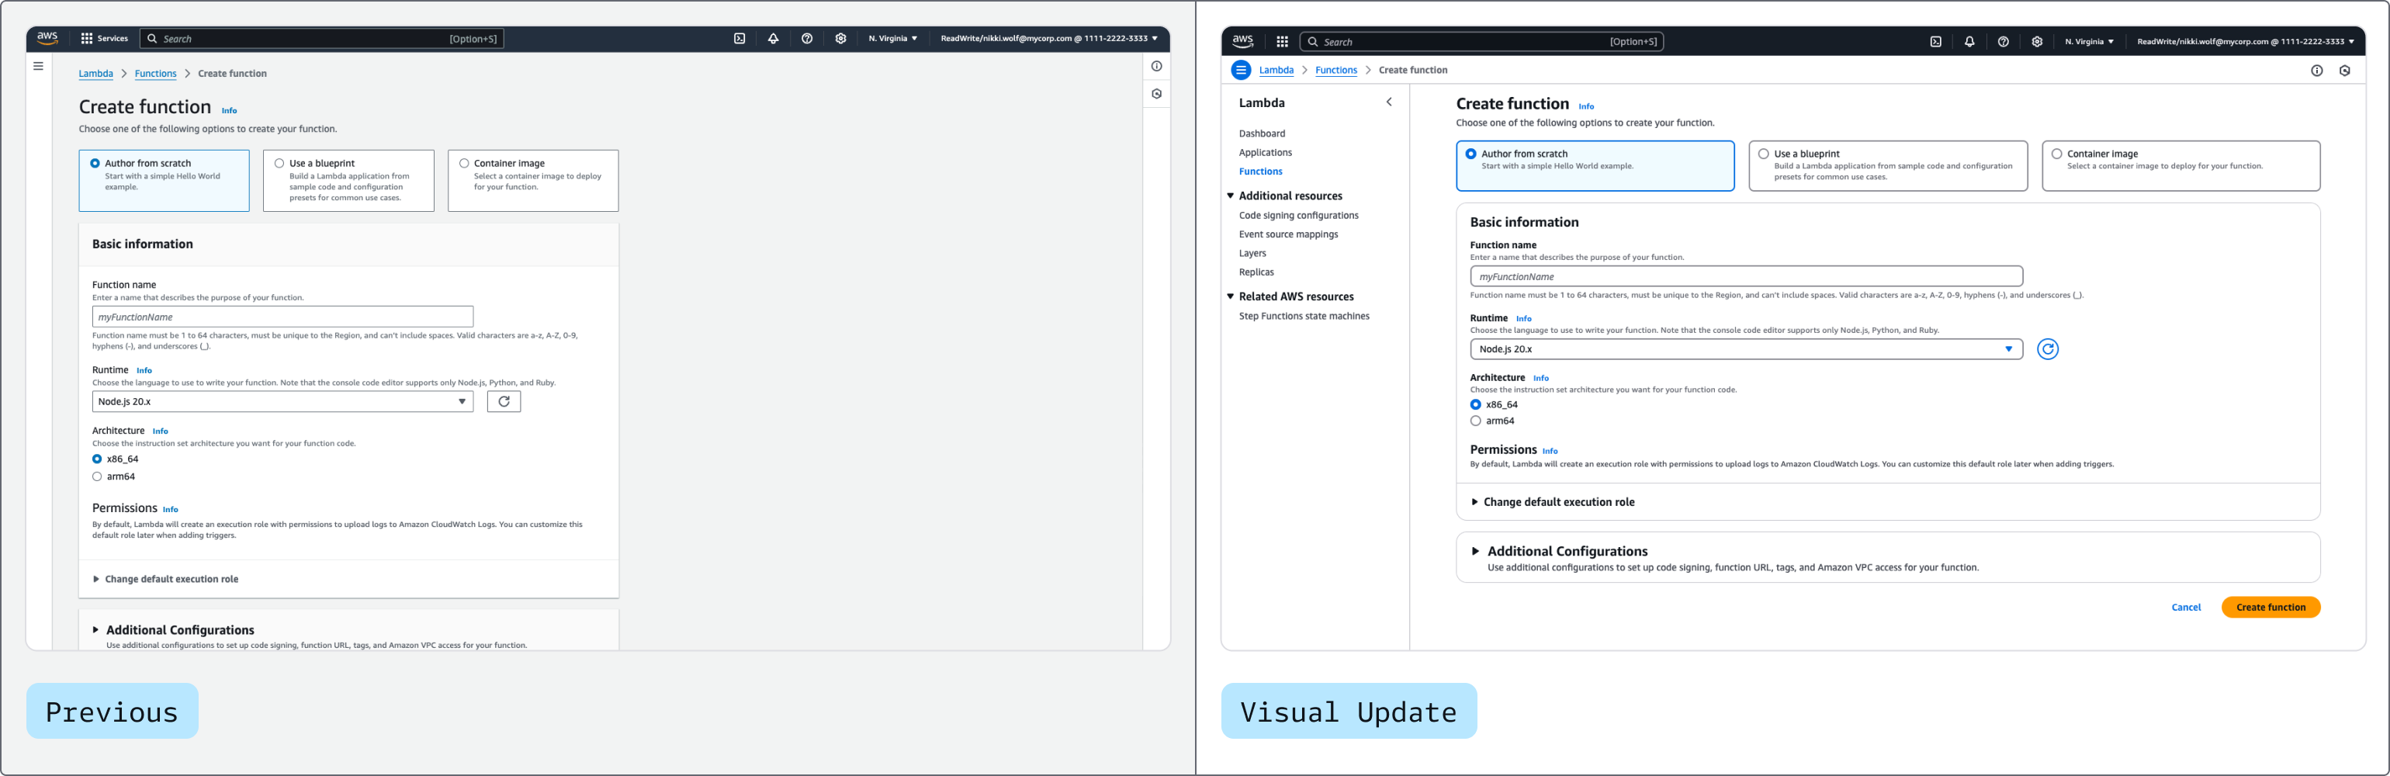
Task: Show notifications bell in the Visual Update console
Action: point(1969,41)
